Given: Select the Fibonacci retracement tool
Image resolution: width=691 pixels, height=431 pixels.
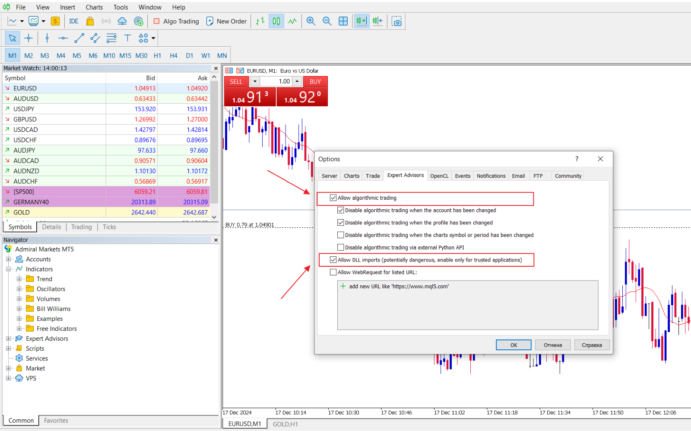Looking at the screenshot, I should click(x=111, y=38).
